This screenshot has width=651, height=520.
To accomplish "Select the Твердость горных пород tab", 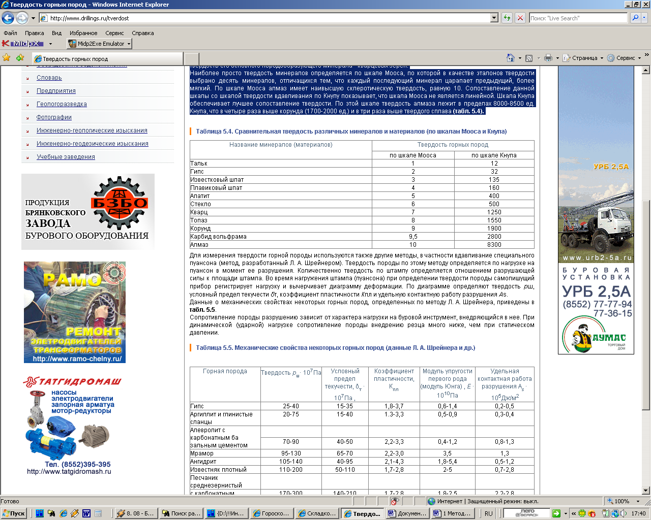I will pyautogui.click(x=107, y=58).
